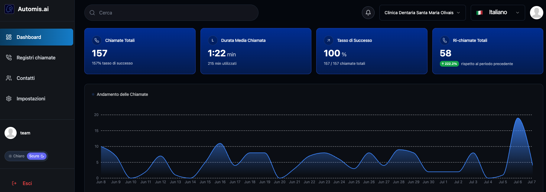Click the Jun 30 axis label

pos(428,182)
